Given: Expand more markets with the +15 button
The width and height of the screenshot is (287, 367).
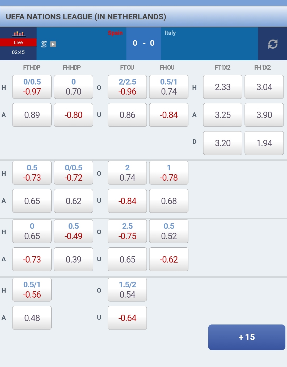Looking at the screenshot, I should pyautogui.click(x=247, y=337).
